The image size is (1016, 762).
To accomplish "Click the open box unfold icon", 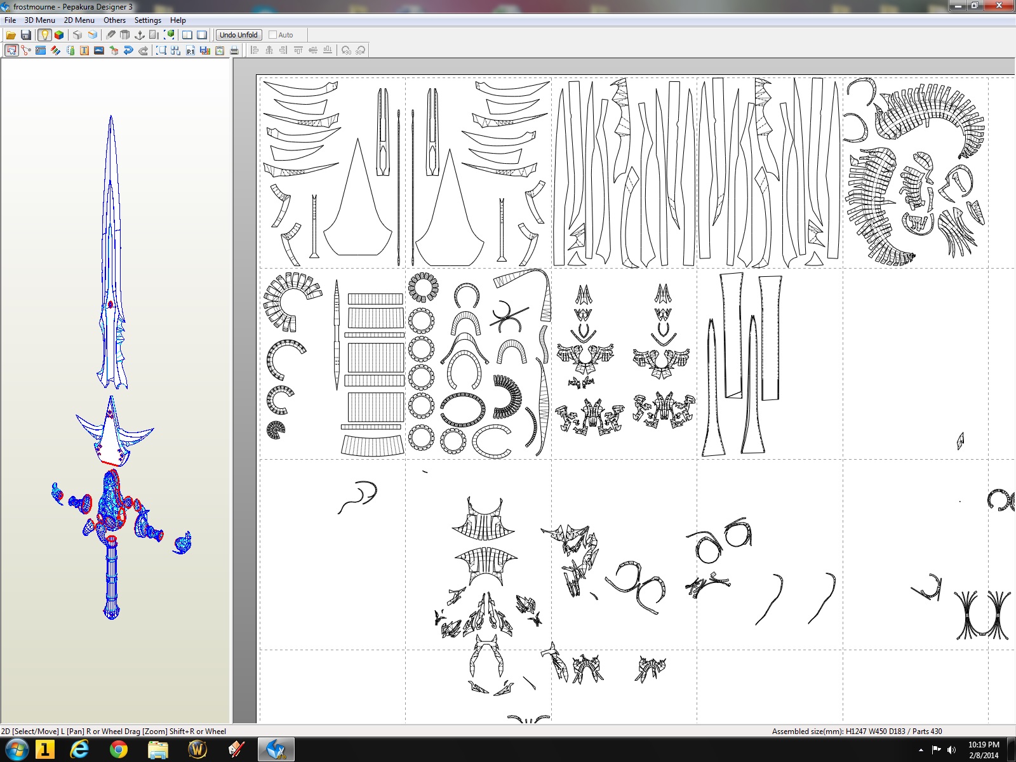I will (125, 35).
